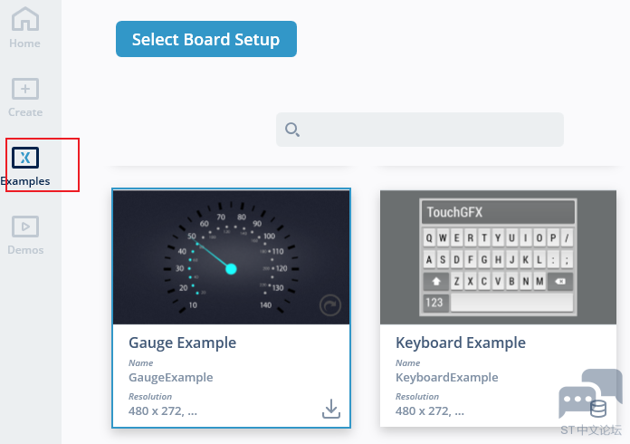This screenshot has height=444, width=630.
Task: Open the Examples sidebar icon
Action: [x=25, y=158]
